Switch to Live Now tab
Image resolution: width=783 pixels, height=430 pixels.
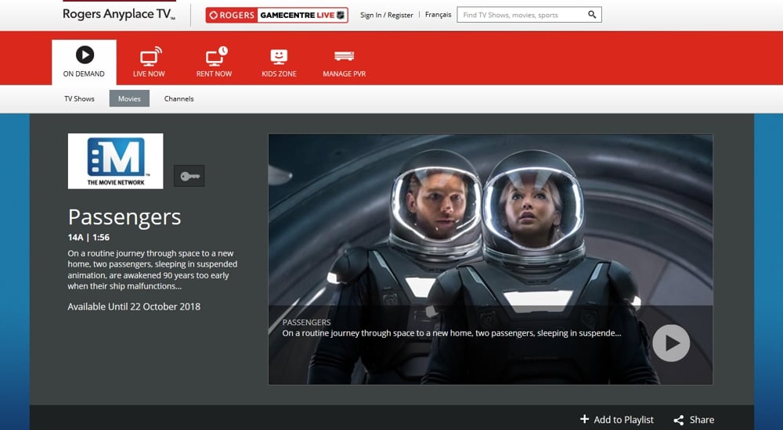[149, 63]
